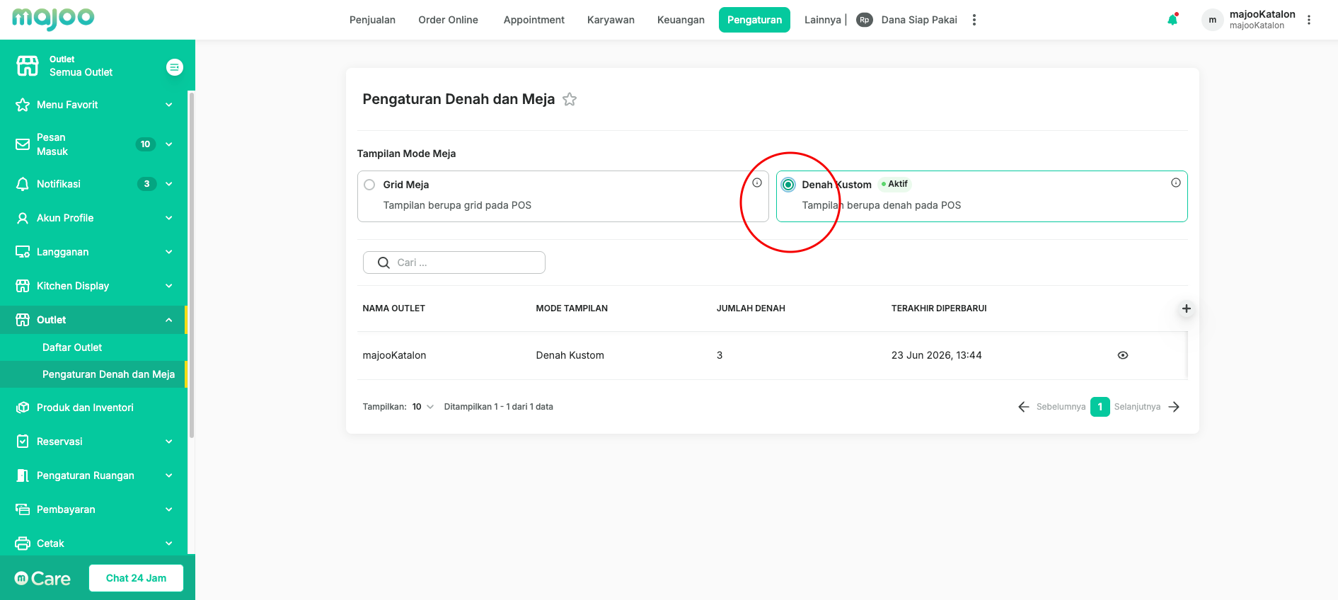Click the majooKatalon user avatar

1212,20
